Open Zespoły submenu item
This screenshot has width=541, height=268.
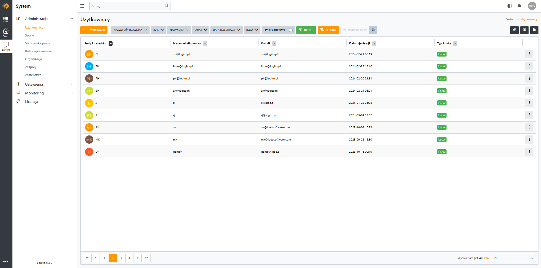coord(31,67)
